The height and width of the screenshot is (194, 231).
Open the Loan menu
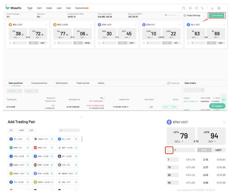[59, 8]
